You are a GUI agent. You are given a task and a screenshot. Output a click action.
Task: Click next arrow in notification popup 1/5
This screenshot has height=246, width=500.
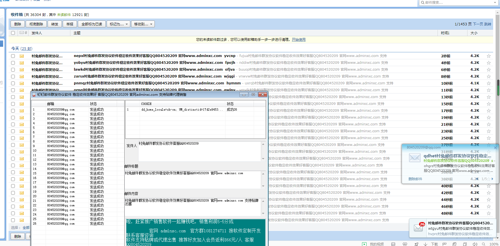tap(492, 179)
